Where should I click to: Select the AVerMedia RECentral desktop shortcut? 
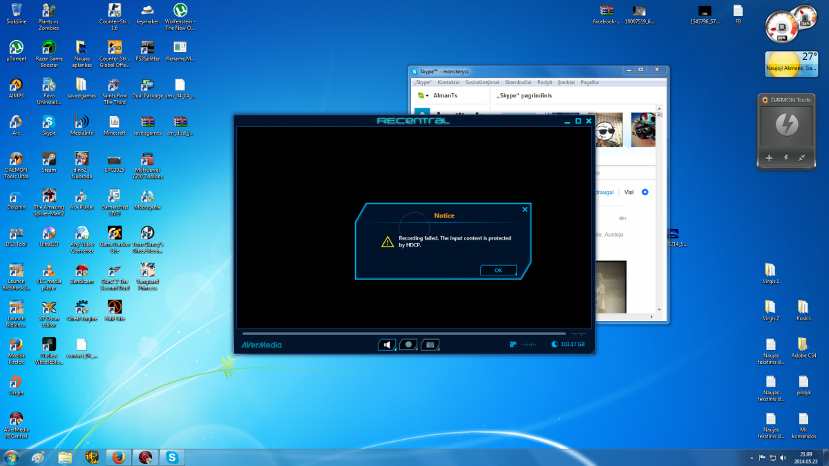pyautogui.click(x=16, y=426)
